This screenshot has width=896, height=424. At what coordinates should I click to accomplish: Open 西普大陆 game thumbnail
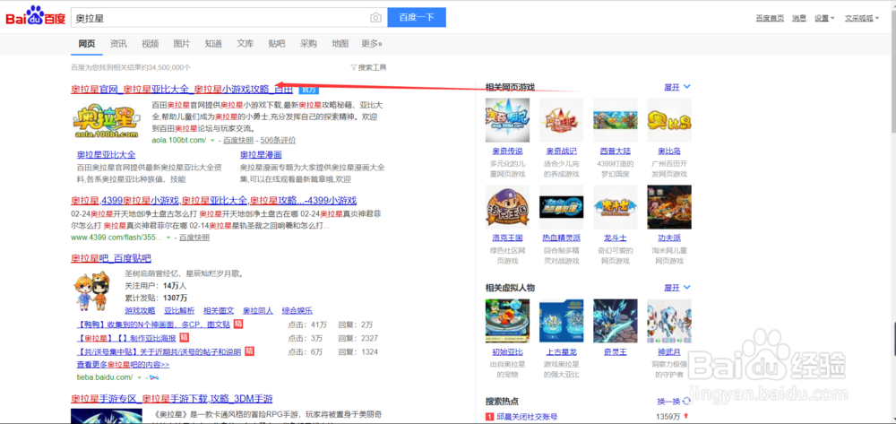[x=616, y=120]
